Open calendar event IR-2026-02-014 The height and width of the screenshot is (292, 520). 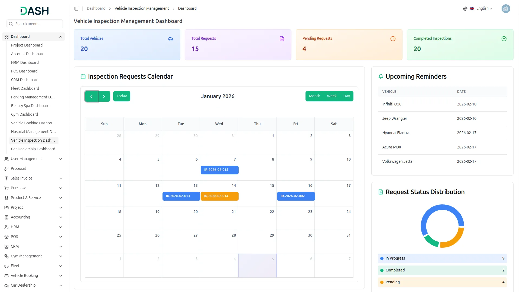point(219,196)
